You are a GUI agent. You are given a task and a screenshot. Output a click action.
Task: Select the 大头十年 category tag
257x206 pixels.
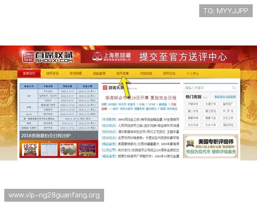tap(211, 125)
